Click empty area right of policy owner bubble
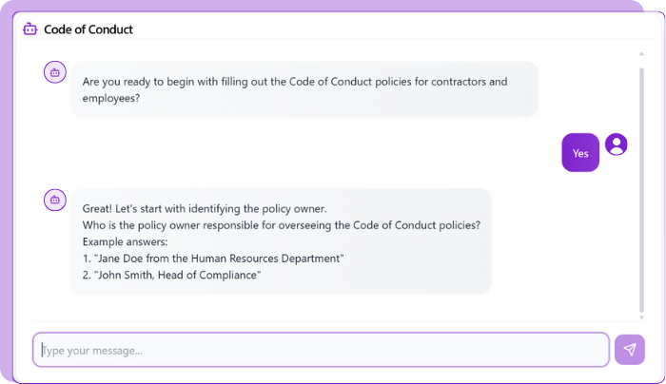Image resolution: width=666 pixels, height=384 pixels. coord(560,241)
